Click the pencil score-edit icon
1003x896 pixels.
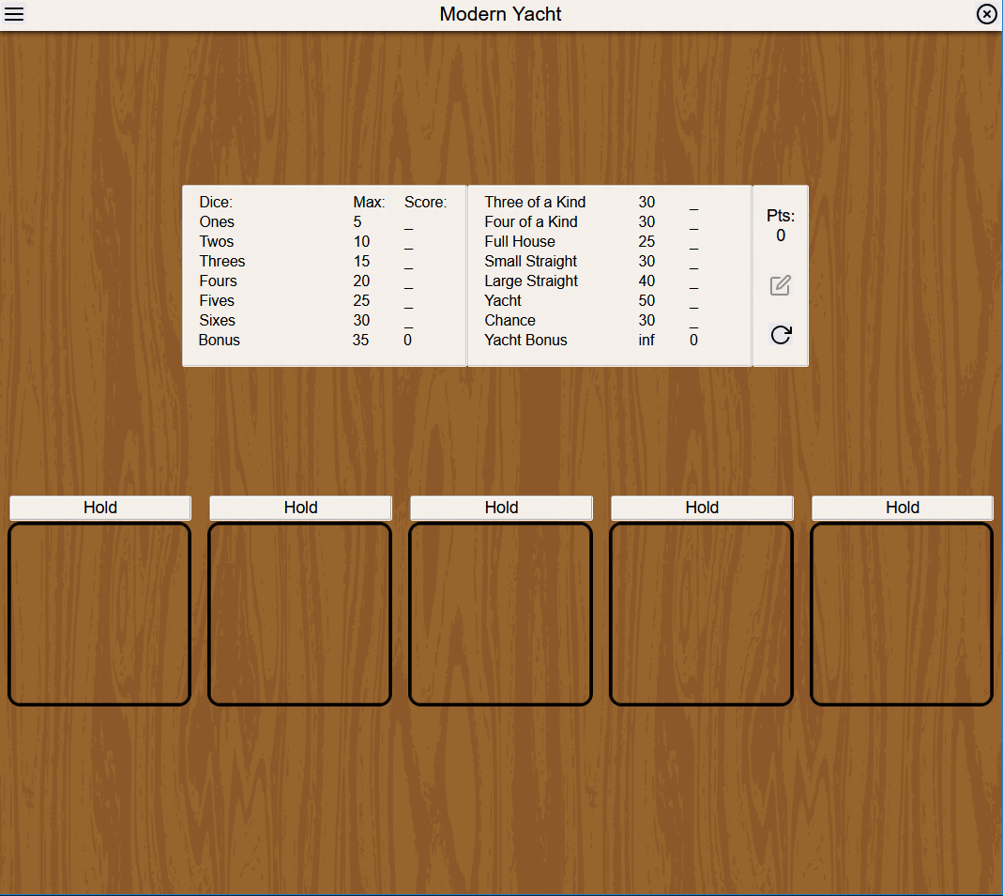point(780,286)
